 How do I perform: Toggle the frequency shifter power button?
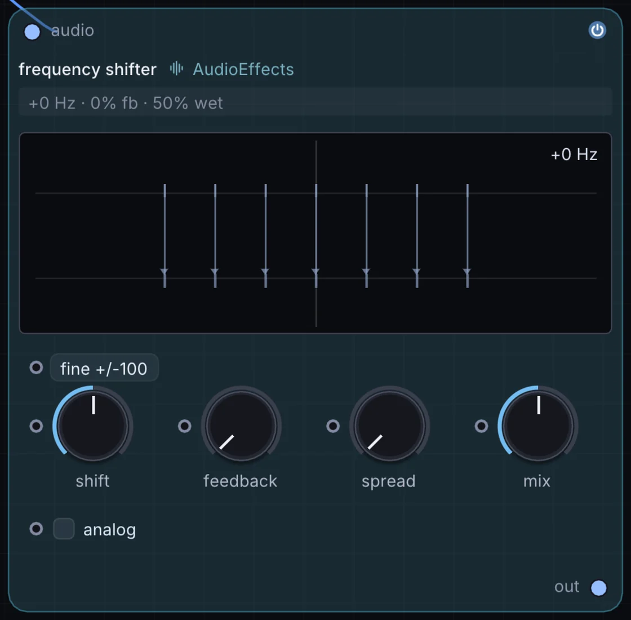(x=597, y=30)
